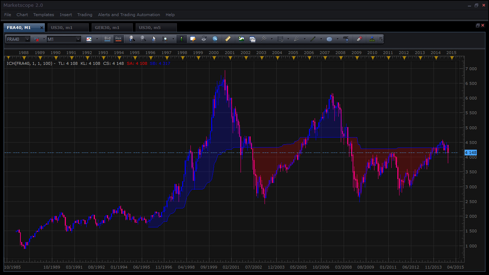Open the FRA40 symbol dropdown
This screenshot has height=275, width=489.
tap(27, 39)
